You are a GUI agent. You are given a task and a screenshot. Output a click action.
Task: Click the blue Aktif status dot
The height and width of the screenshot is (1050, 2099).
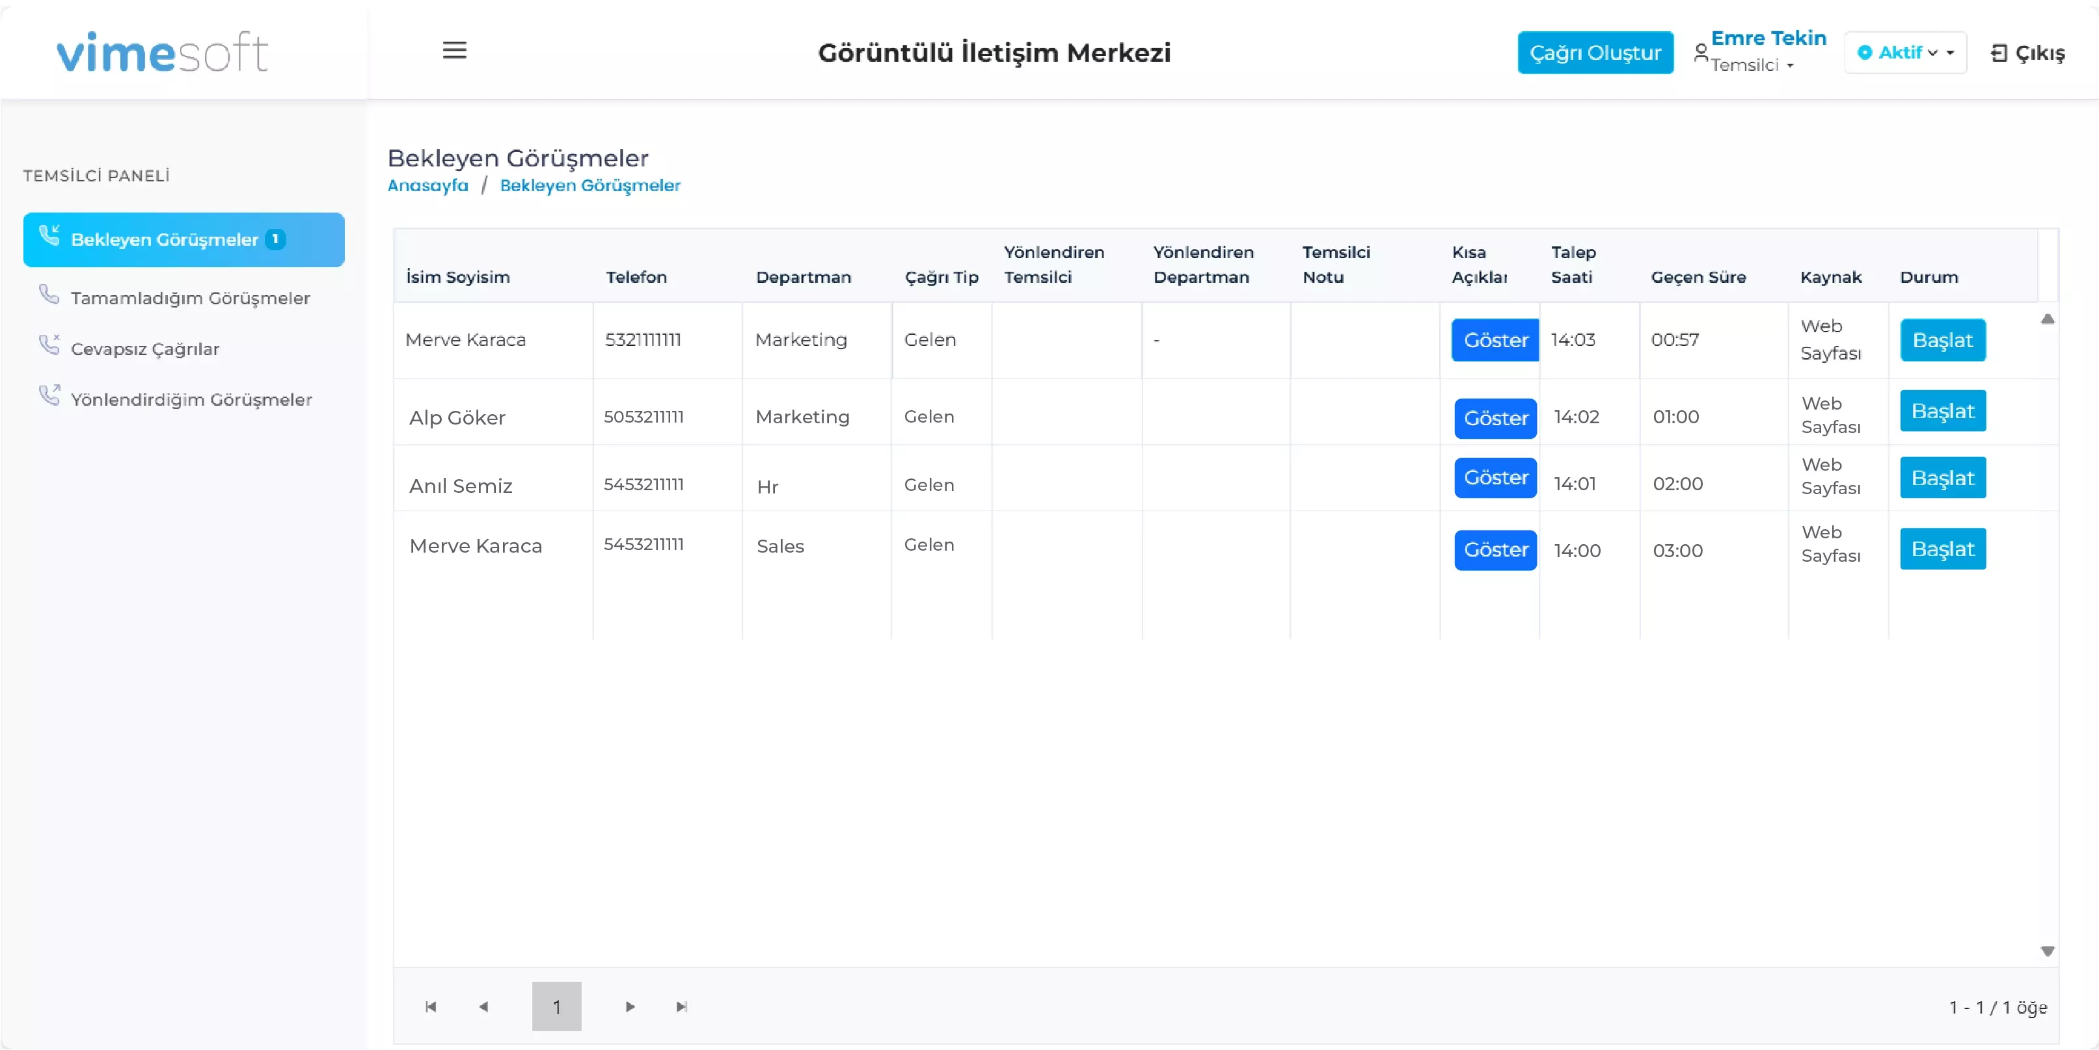click(x=1864, y=52)
